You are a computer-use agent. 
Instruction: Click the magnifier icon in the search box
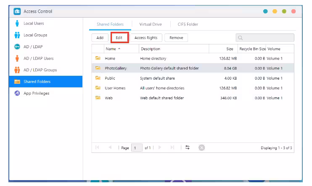click(241, 38)
